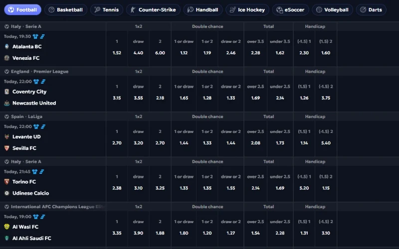The width and height of the screenshot is (399, 249).
Task: Click the Atalanta BC team crest
Action: point(7,46)
